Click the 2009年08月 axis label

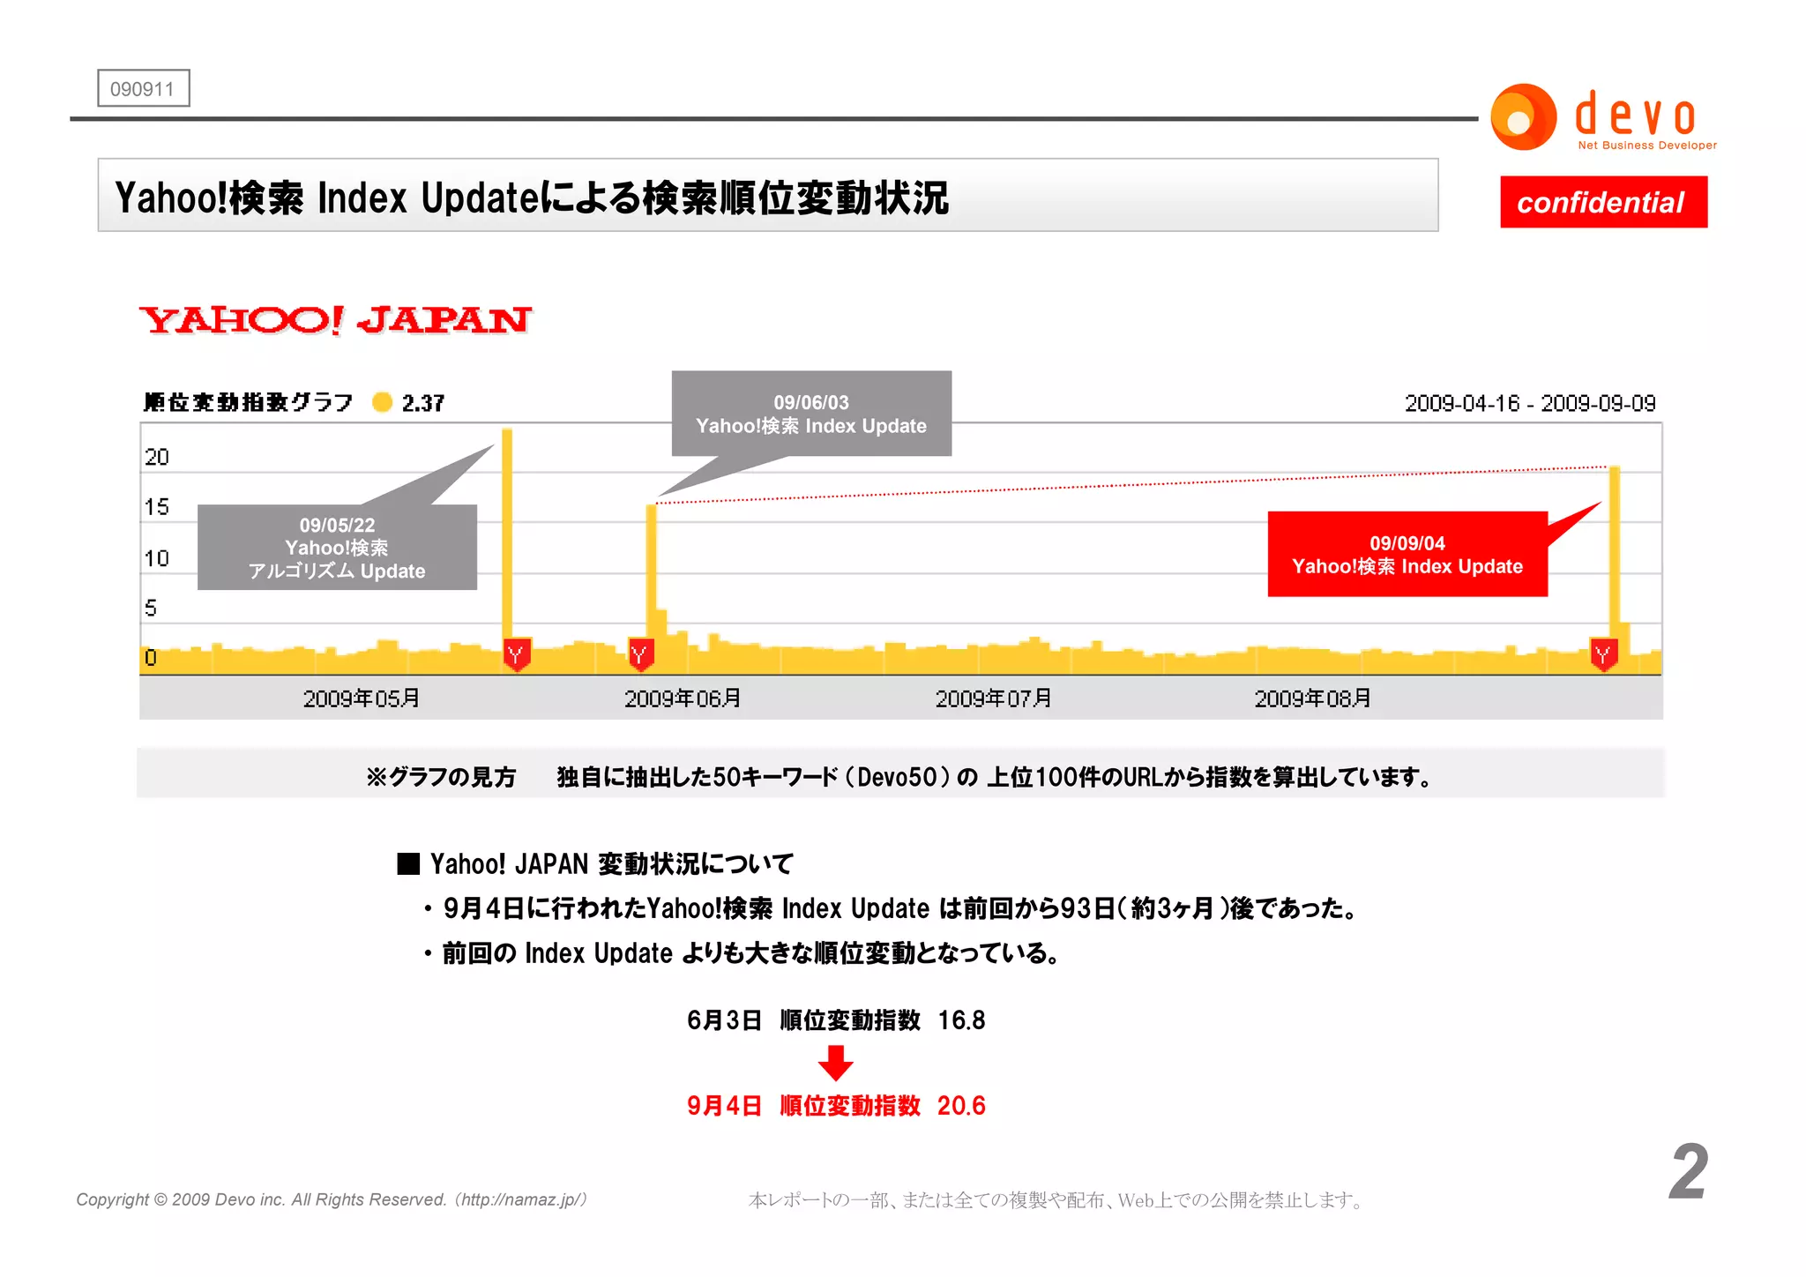(1311, 698)
